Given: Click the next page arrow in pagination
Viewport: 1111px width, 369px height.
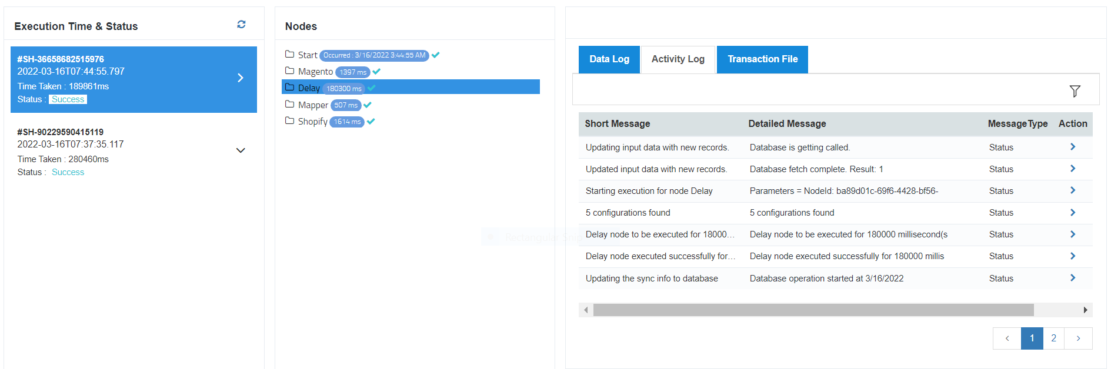Looking at the screenshot, I should (x=1078, y=338).
